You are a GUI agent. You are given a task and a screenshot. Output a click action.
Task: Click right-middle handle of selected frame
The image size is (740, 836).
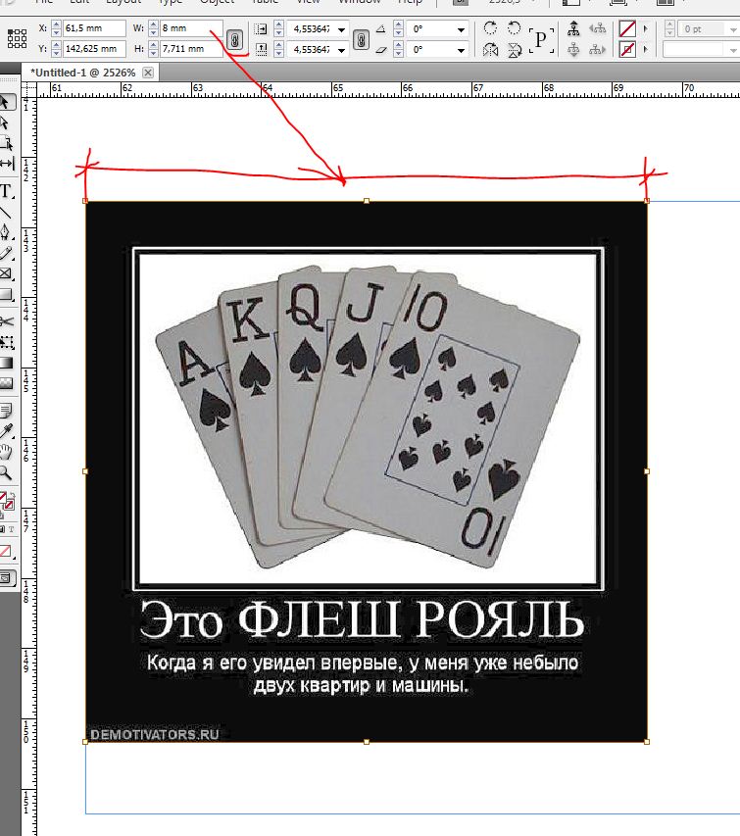pyautogui.click(x=647, y=471)
